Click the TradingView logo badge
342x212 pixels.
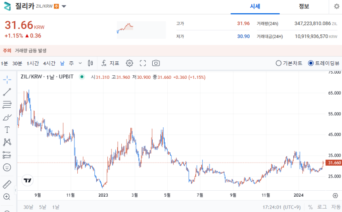pyautogui.click(x=27, y=180)
